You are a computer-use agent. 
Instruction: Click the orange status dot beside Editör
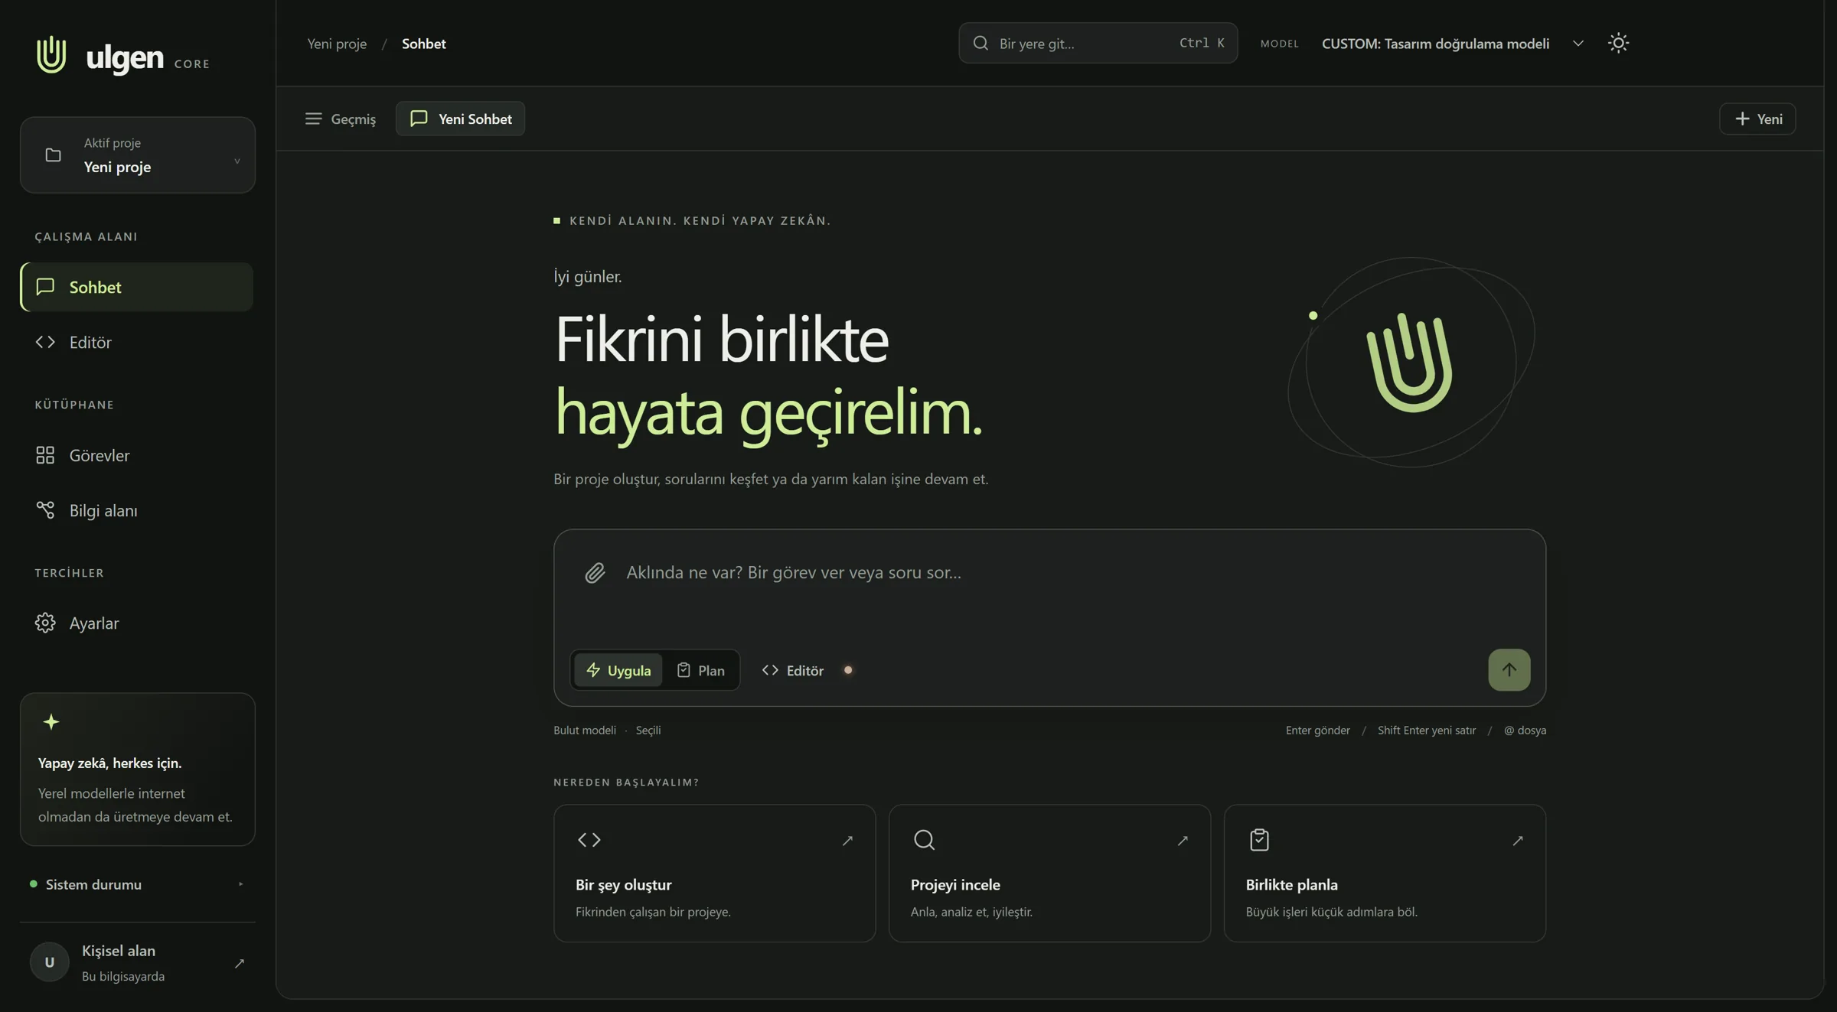click(848, 670)
